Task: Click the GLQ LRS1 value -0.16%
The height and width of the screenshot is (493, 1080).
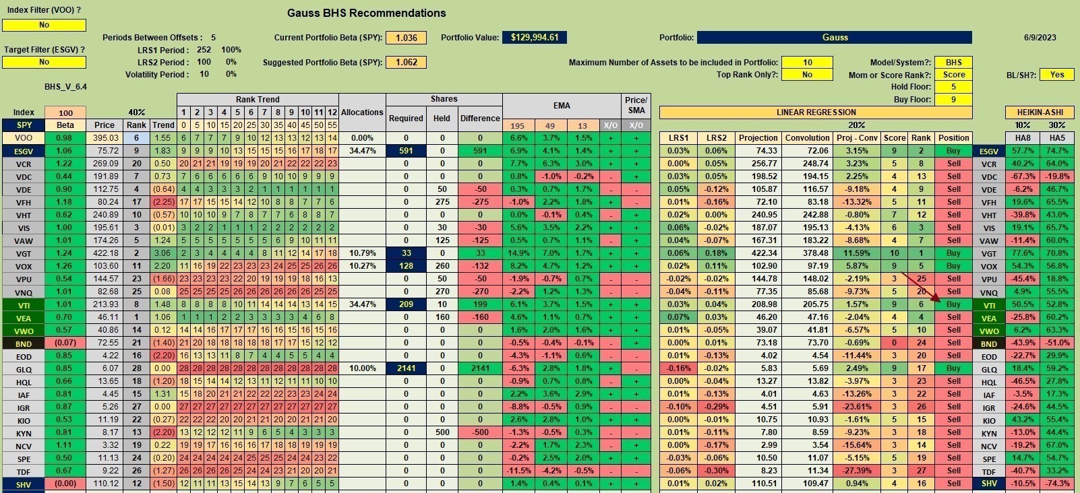Action: [x=678, y=368]
